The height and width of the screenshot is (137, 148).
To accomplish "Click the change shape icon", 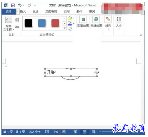I will point(70,29).
